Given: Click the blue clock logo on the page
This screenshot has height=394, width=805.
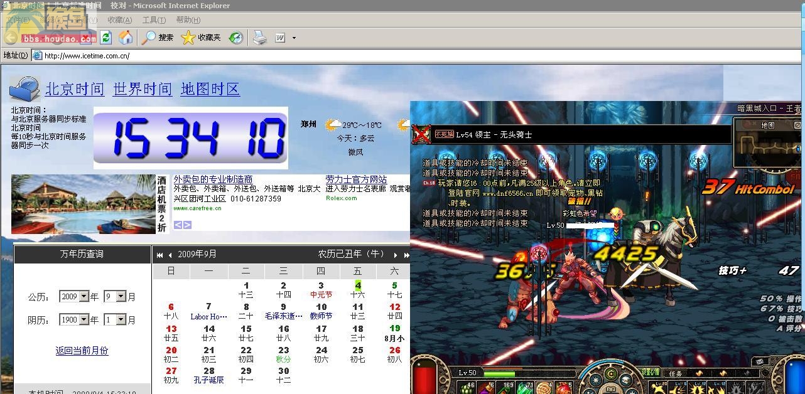Looking at the screenshot, I should coord(24,88).
